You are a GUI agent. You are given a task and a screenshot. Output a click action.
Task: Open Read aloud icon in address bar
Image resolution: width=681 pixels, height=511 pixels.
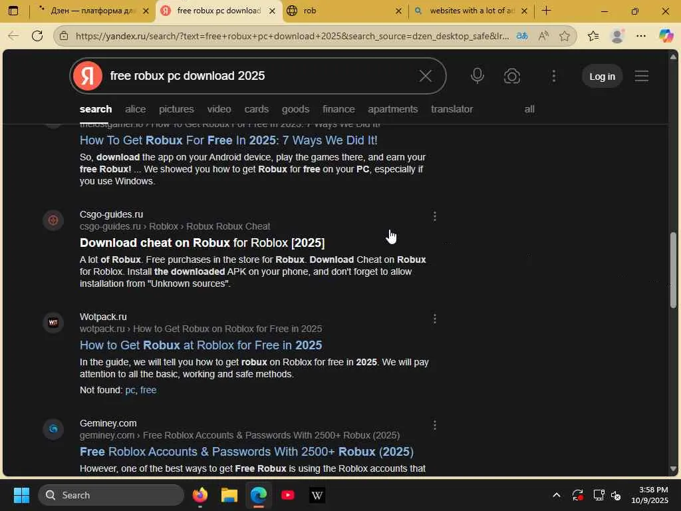pyautogui.click(x=543, y=36)
